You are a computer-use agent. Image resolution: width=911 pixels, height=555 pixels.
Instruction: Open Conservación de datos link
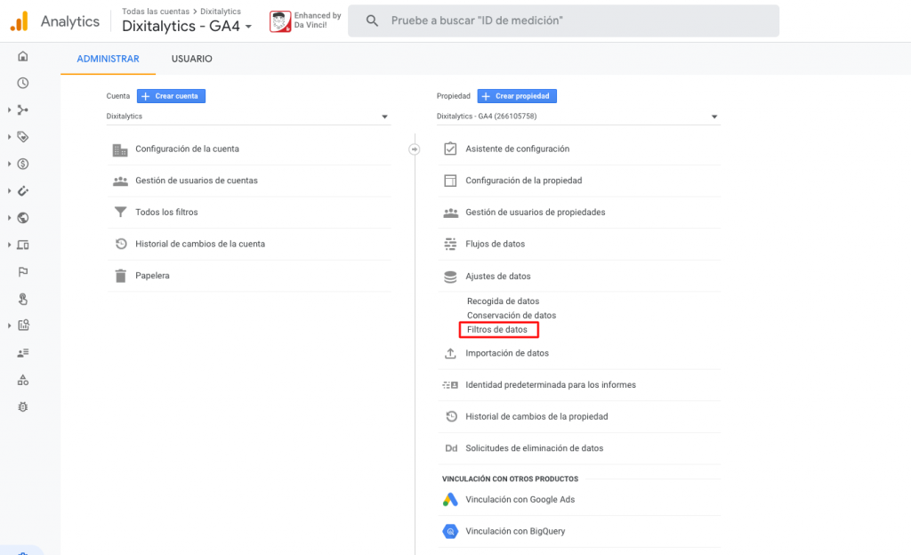click(512, 316)
